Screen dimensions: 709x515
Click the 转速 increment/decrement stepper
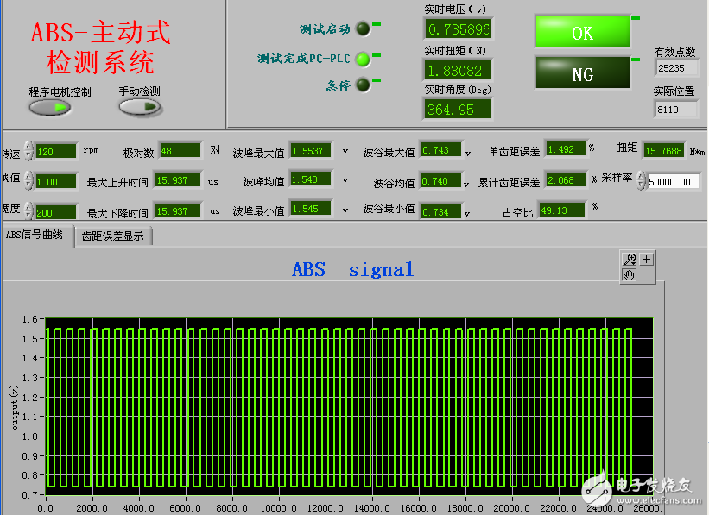pos(28,151)
